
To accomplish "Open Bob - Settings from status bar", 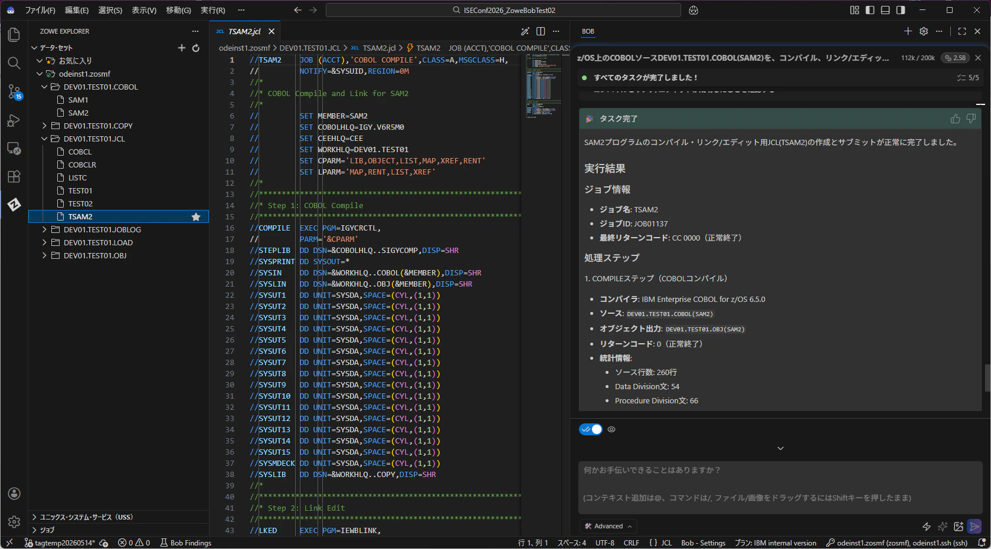I will (x=703, y=543).
